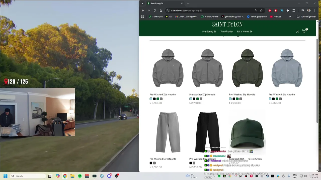Open Task View on the taskbar
Image resolution: width=321 pixels, height=180 pixels.
50,176
